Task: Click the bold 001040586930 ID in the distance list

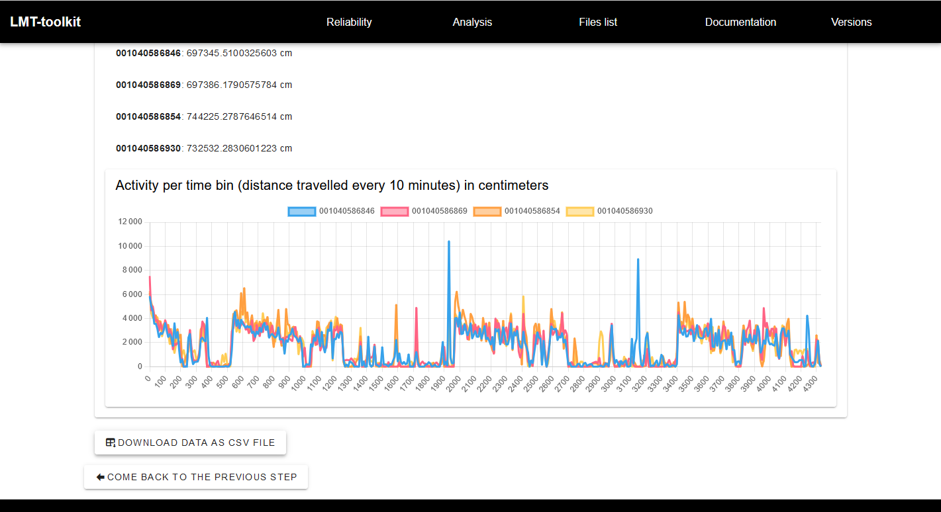Action: coord(148,148)
